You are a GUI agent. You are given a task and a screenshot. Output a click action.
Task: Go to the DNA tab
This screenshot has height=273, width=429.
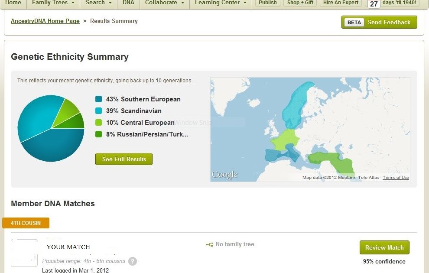click(128, 3)
